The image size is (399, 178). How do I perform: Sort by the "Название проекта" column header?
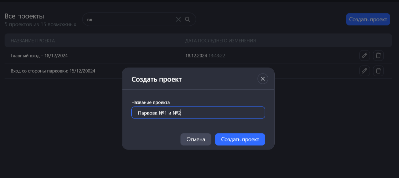tap(33, 41)
